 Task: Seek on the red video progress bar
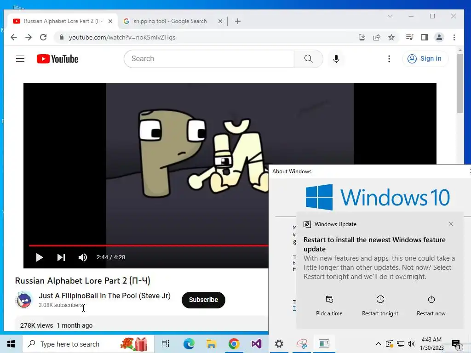coord(149,245)
